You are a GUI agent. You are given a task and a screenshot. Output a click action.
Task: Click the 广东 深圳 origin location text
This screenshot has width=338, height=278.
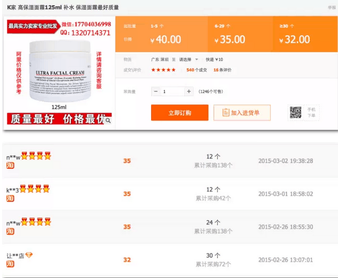click(x=160, y=60)
